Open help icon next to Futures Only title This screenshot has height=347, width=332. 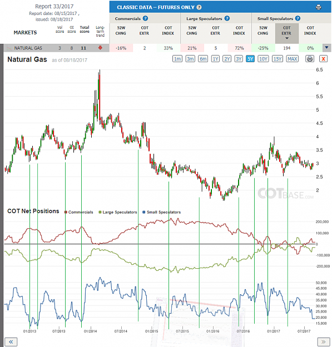pos(199,7)
